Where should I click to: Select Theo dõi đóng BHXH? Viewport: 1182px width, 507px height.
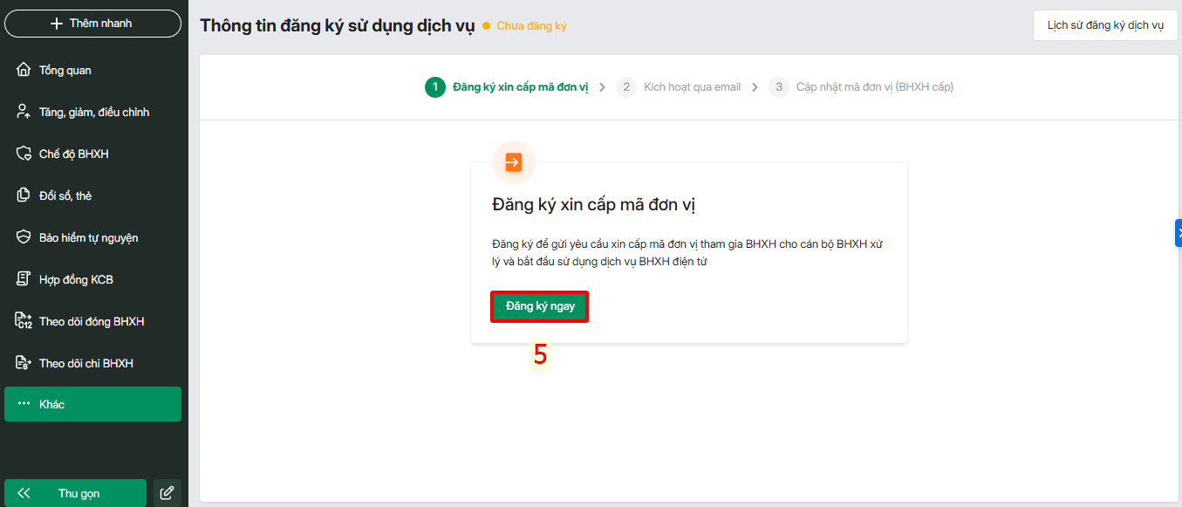pos(93,321)
